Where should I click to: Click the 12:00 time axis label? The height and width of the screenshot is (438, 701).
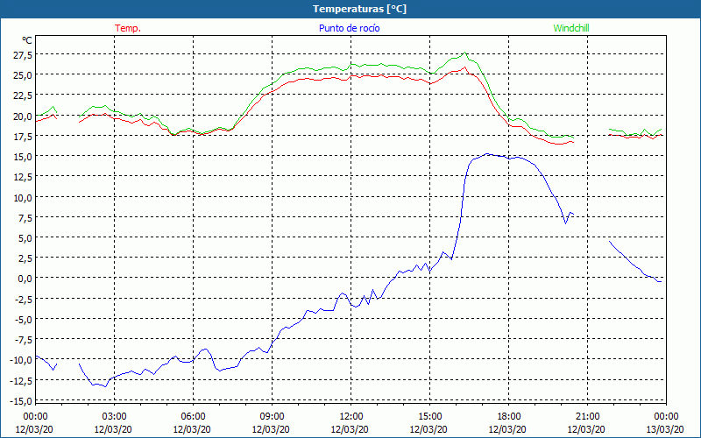(351, 417)
